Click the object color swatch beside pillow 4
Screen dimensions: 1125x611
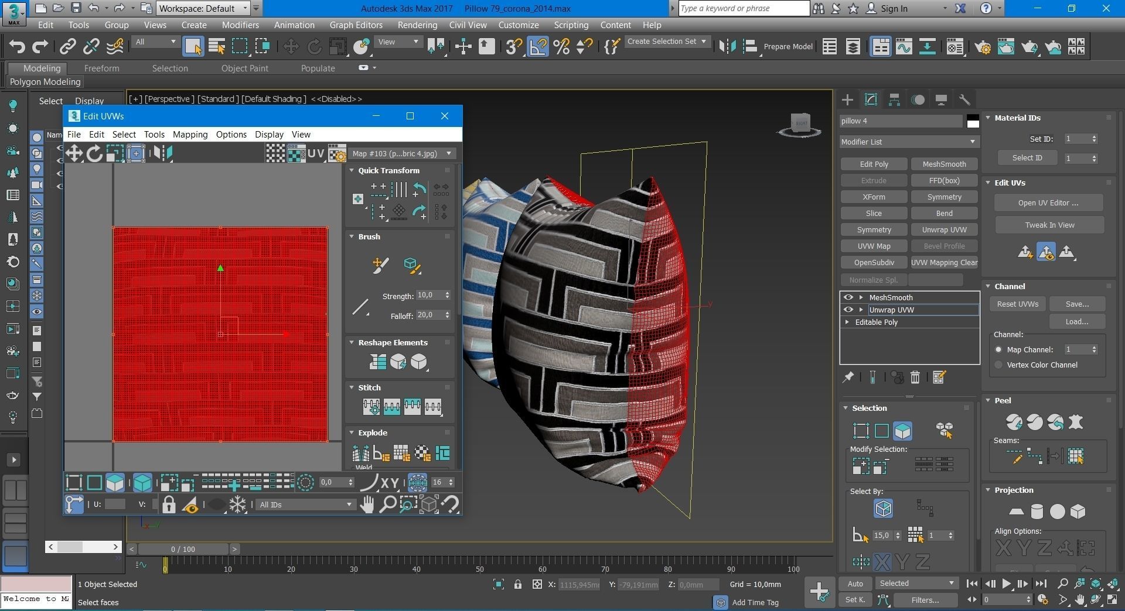pos(973,121)
